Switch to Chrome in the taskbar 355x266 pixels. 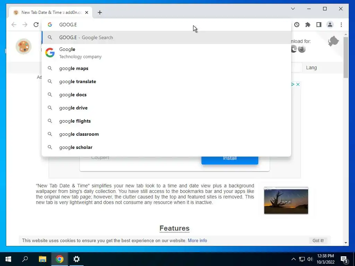(60, 259)
